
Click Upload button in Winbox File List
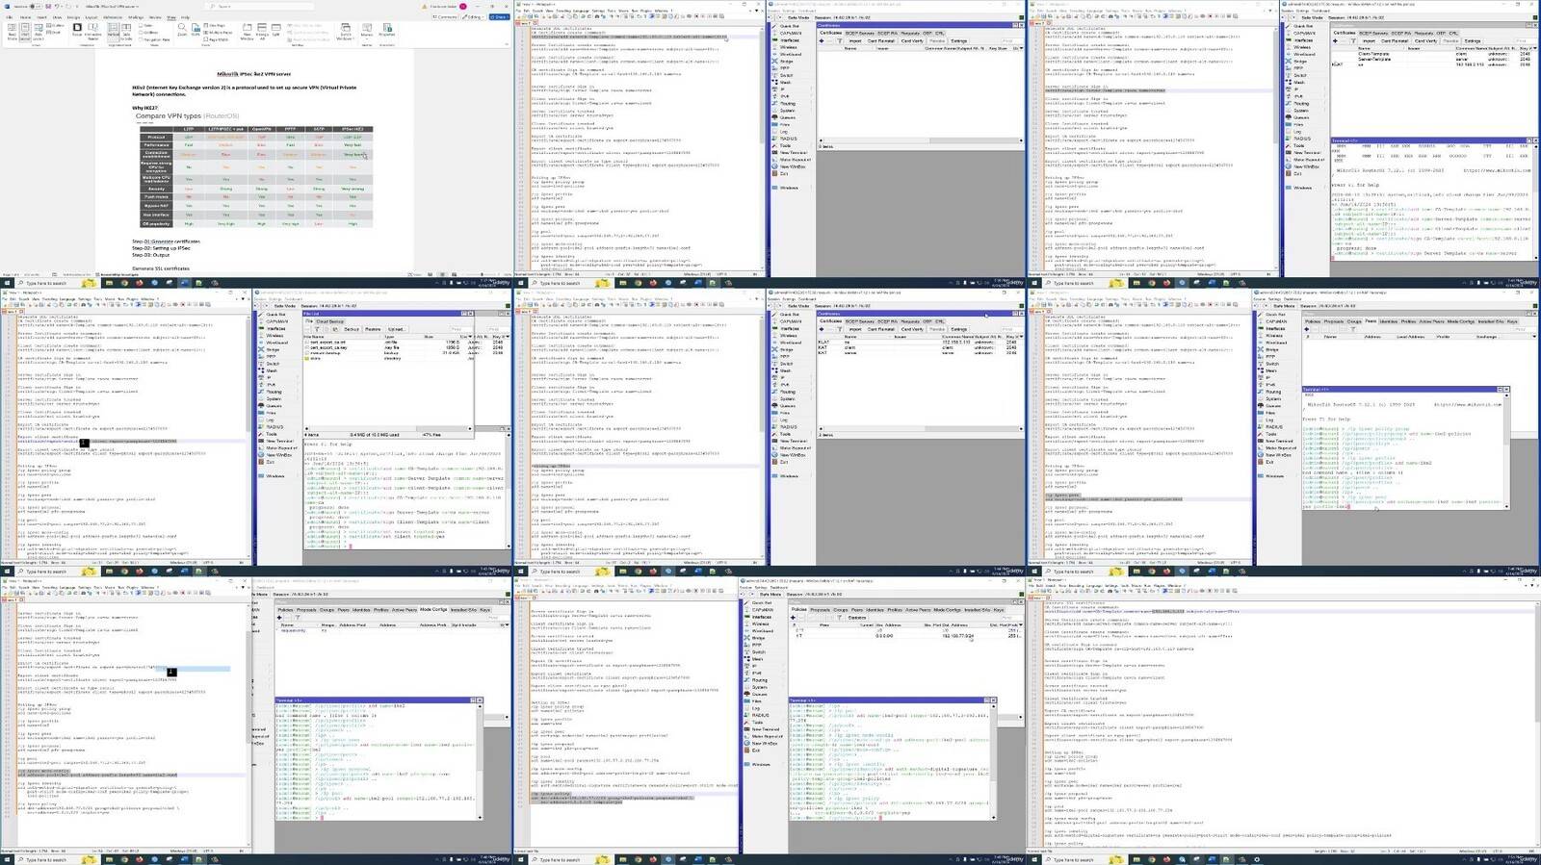(396, 329)
